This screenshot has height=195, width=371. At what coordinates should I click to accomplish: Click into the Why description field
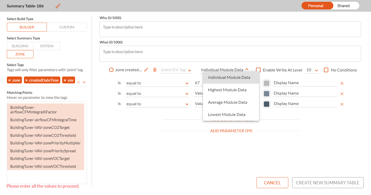(230, 29)
